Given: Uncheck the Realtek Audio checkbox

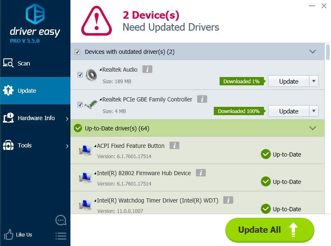Looking at the screenshot, I should tap(80, 75).
